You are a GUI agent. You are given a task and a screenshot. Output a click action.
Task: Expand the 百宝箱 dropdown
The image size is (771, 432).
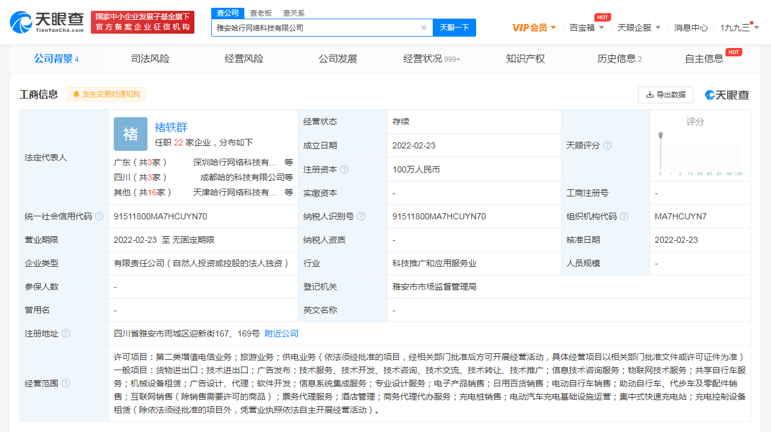coord(587,28)
